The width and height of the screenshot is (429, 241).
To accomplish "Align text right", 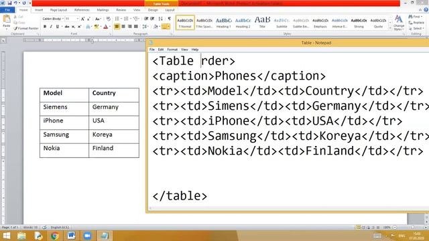I will [x=129, y=27].
